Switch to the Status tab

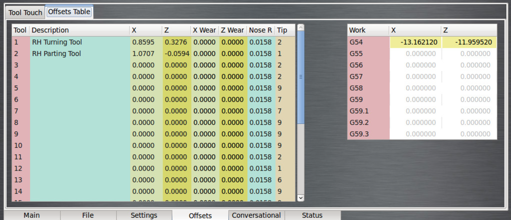[312, 215]
